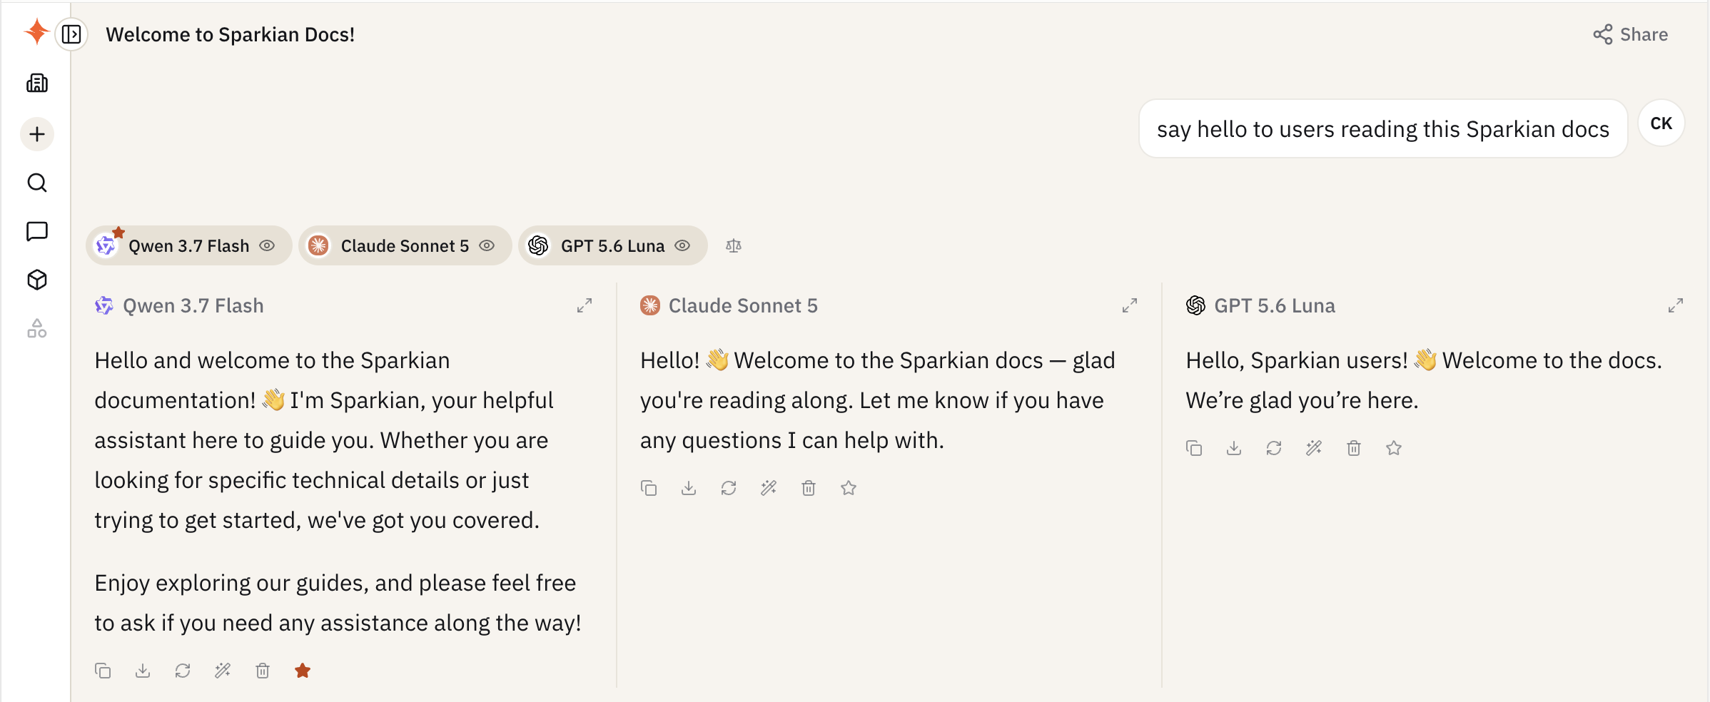Open the cube models icon in the sidebar
Viewport: 1710px width, 702px height.
click(x=37, y=280)
